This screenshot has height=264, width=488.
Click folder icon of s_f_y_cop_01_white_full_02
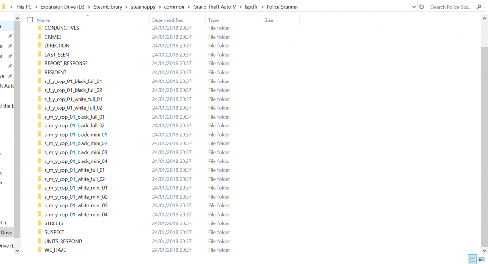[39, 108]
